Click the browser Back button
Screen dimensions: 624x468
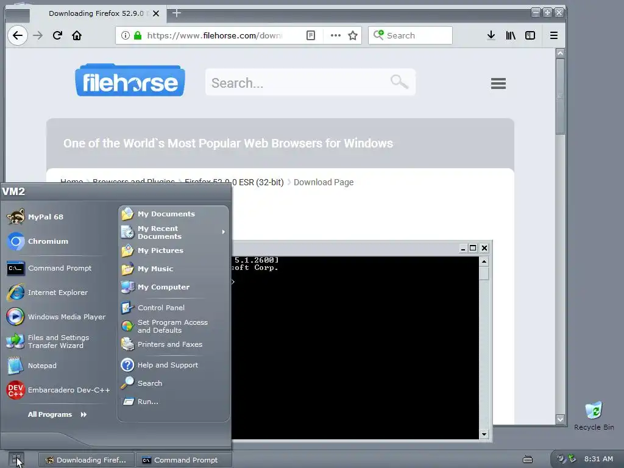(18, 35)
